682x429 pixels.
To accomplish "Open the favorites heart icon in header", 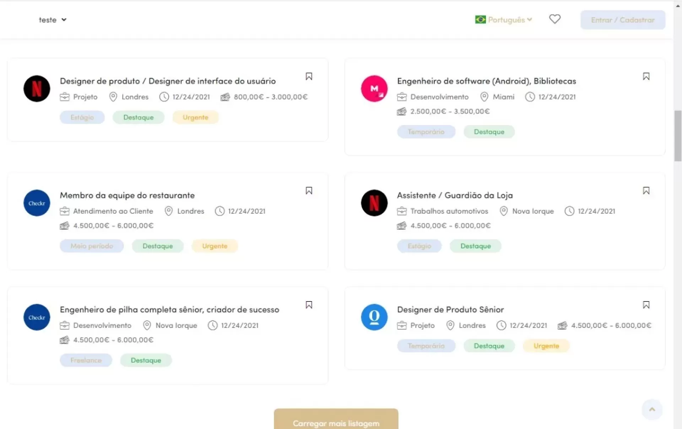I will click(554, 19).
